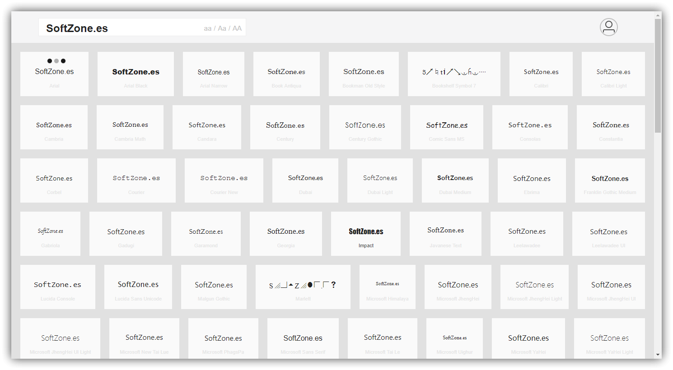This screenshot has width=673, height=370.
Task: Click the scrollbar down arrow
Action: tap(658, 355)
